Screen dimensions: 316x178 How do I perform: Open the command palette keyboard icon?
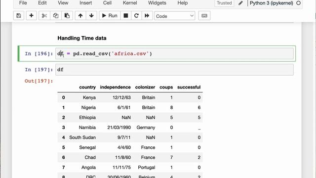tap(204, 16)
